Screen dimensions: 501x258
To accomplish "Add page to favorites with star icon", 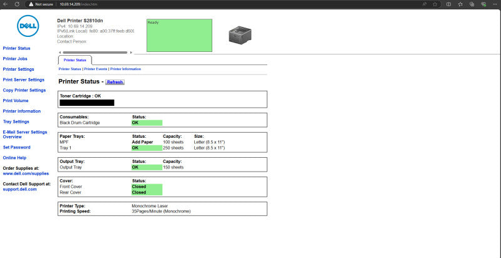I will click(435, 4).
